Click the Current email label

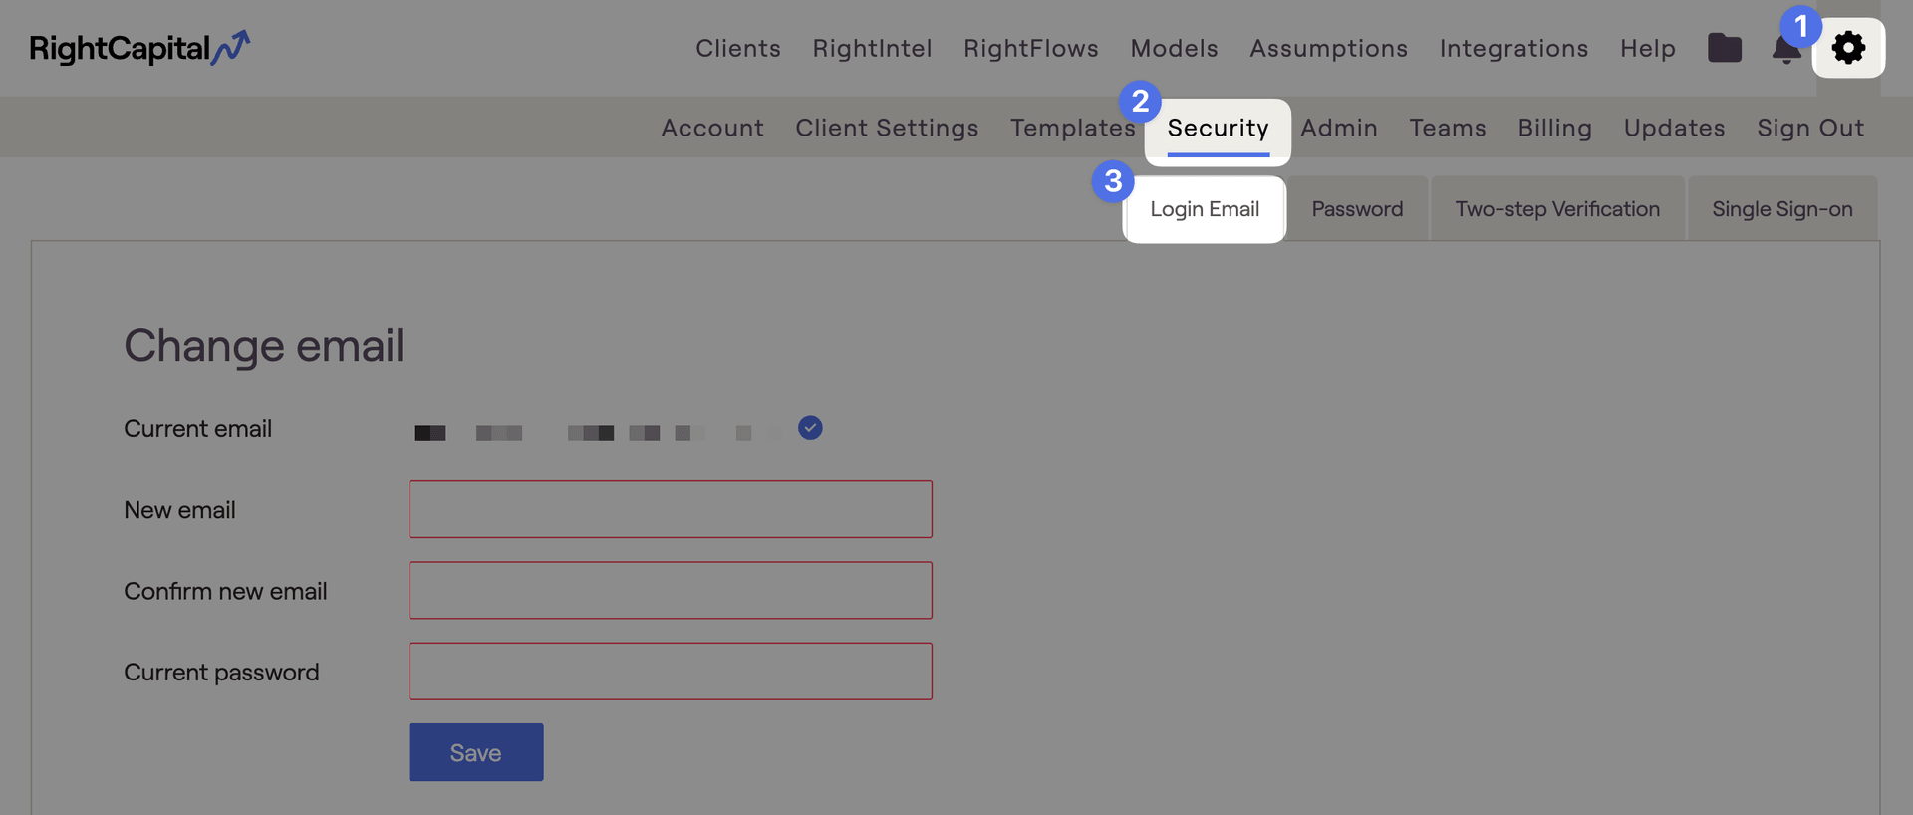click(197, 429)
